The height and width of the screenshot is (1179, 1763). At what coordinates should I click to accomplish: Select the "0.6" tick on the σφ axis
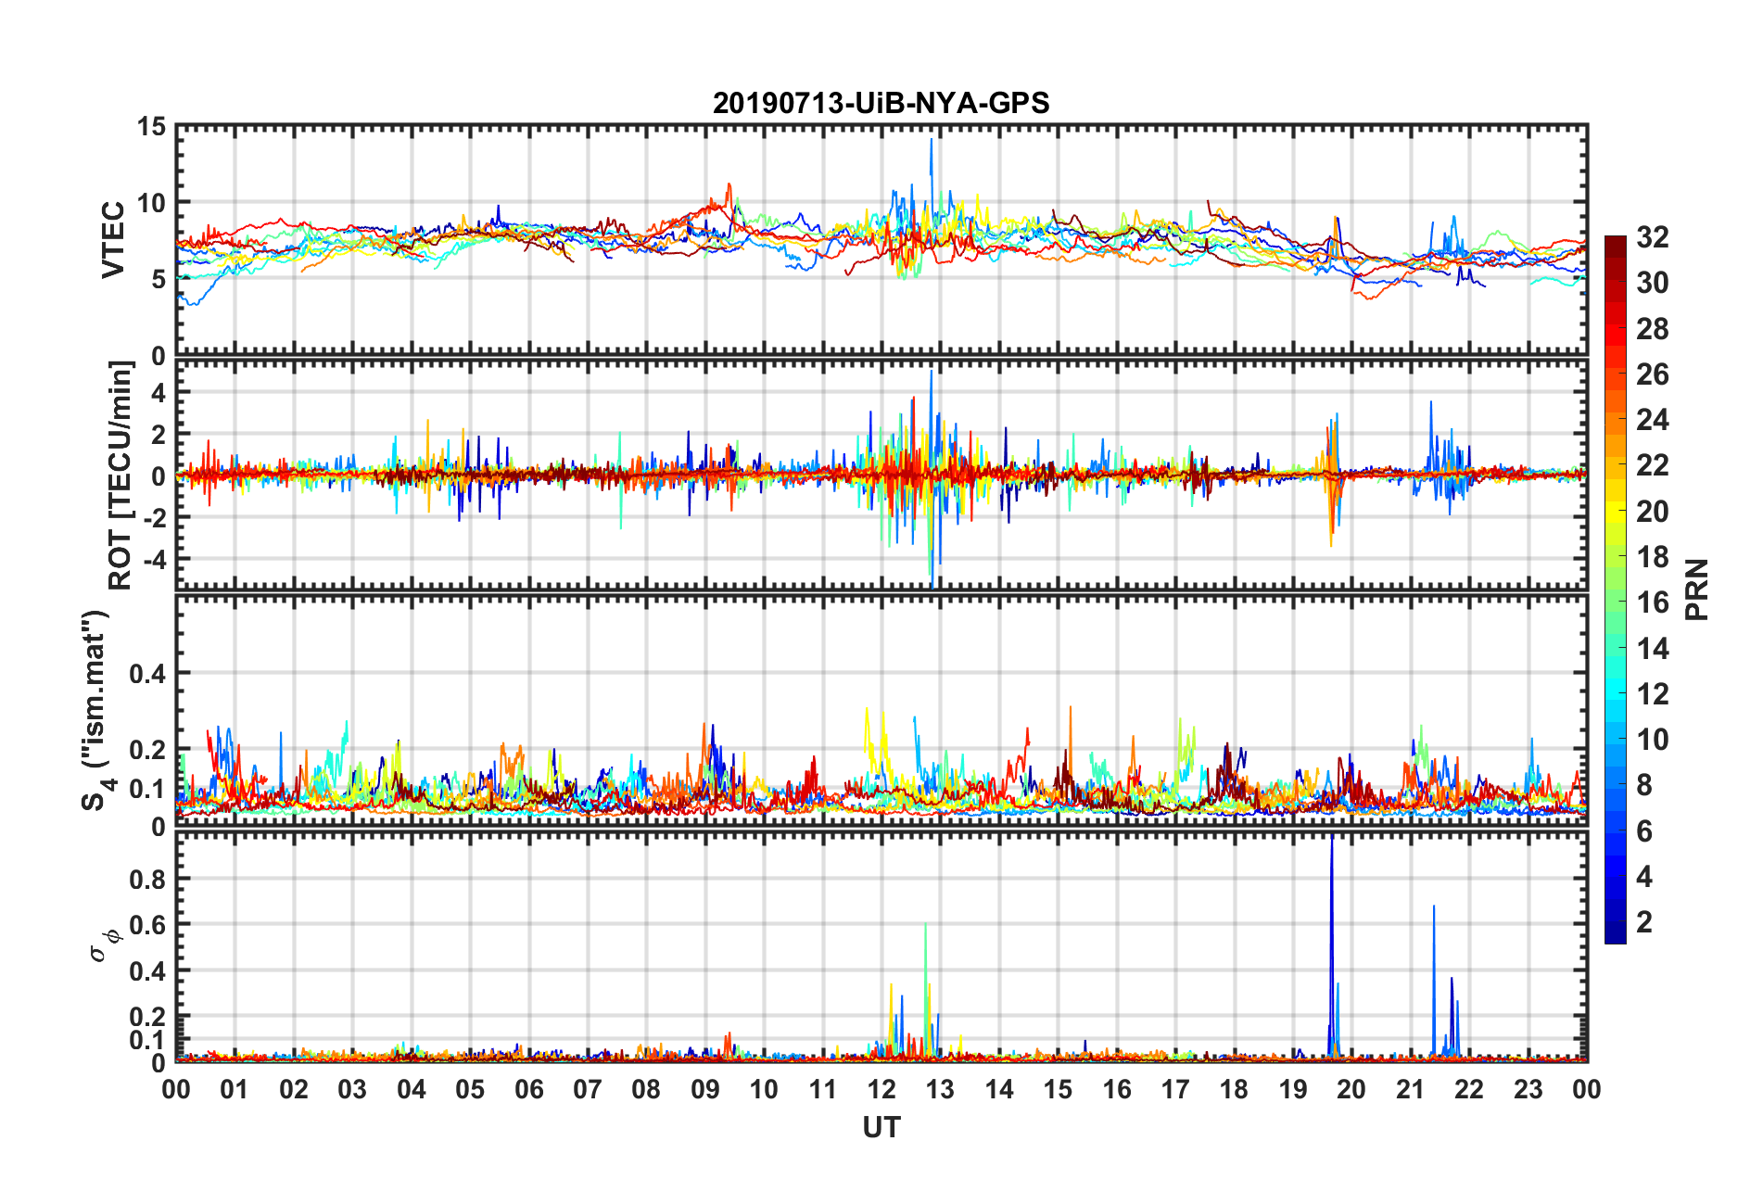point(147,925)
